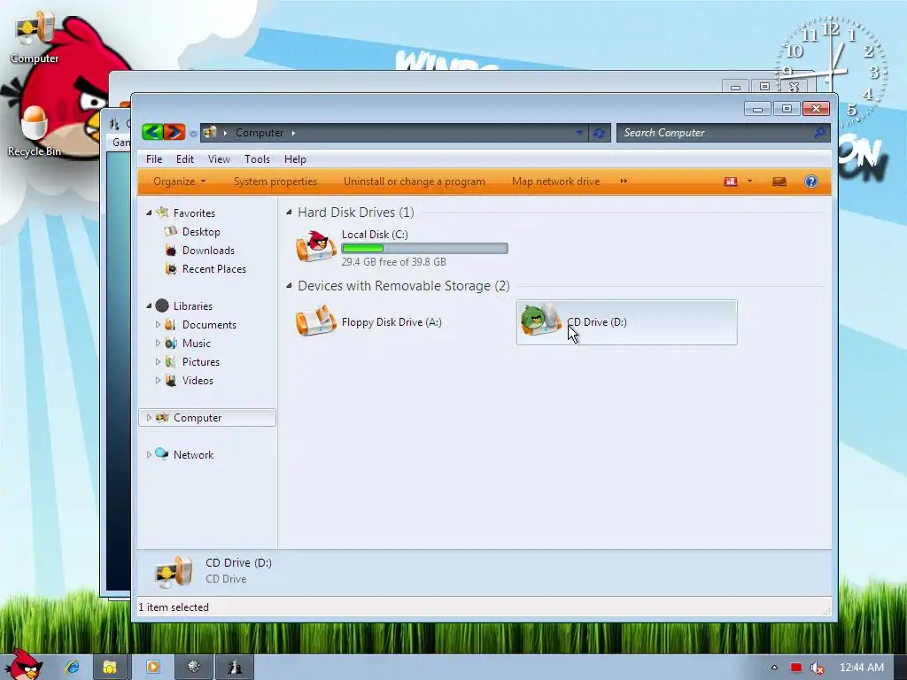This screenshot has width=907, height=680.
Task: Click the Computer breadcrumb in address bar
Action: click(260, 133)
